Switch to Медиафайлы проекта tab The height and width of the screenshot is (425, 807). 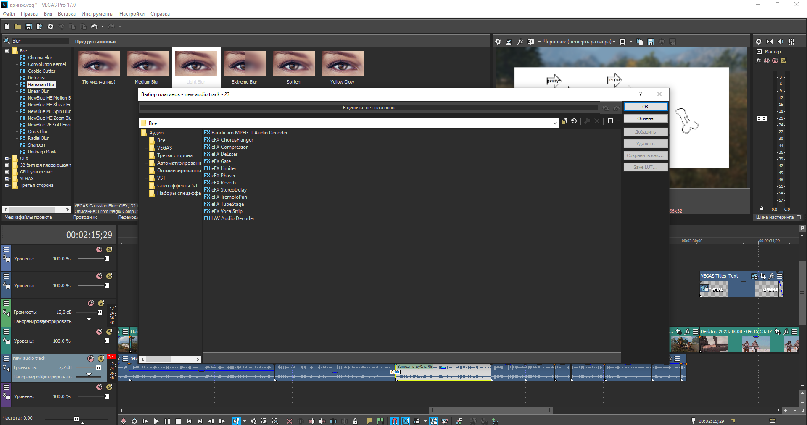[28, 217]
